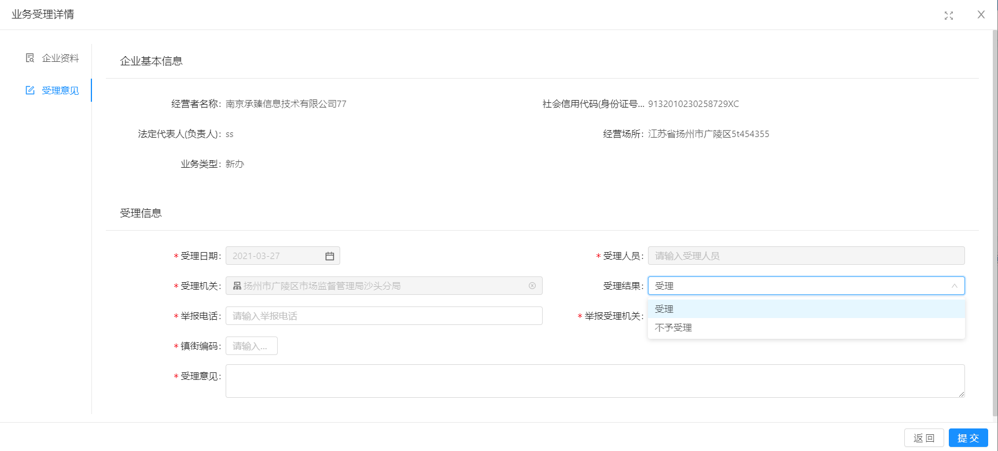Switch to the 企业资料 tab
998x451 pixels.
[60, 58]
